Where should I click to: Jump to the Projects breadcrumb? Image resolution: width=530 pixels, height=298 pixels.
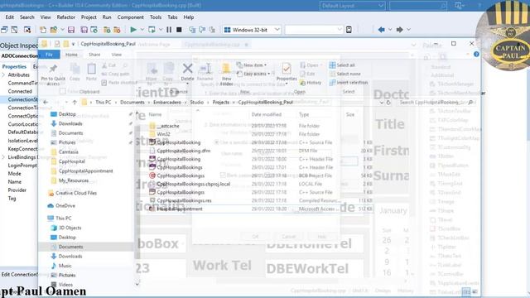221,102
